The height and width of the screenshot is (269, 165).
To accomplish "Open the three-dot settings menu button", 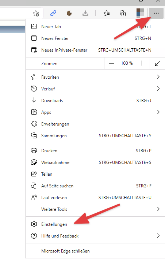I will (156, 13).
